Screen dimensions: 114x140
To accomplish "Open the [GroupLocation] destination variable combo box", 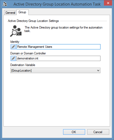I will pos(55,71).
